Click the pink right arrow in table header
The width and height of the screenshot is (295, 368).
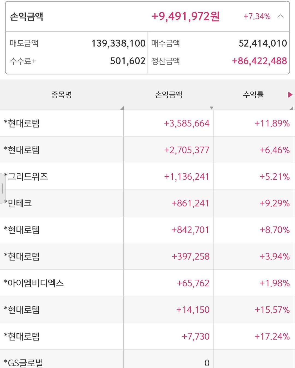[290, 95]
